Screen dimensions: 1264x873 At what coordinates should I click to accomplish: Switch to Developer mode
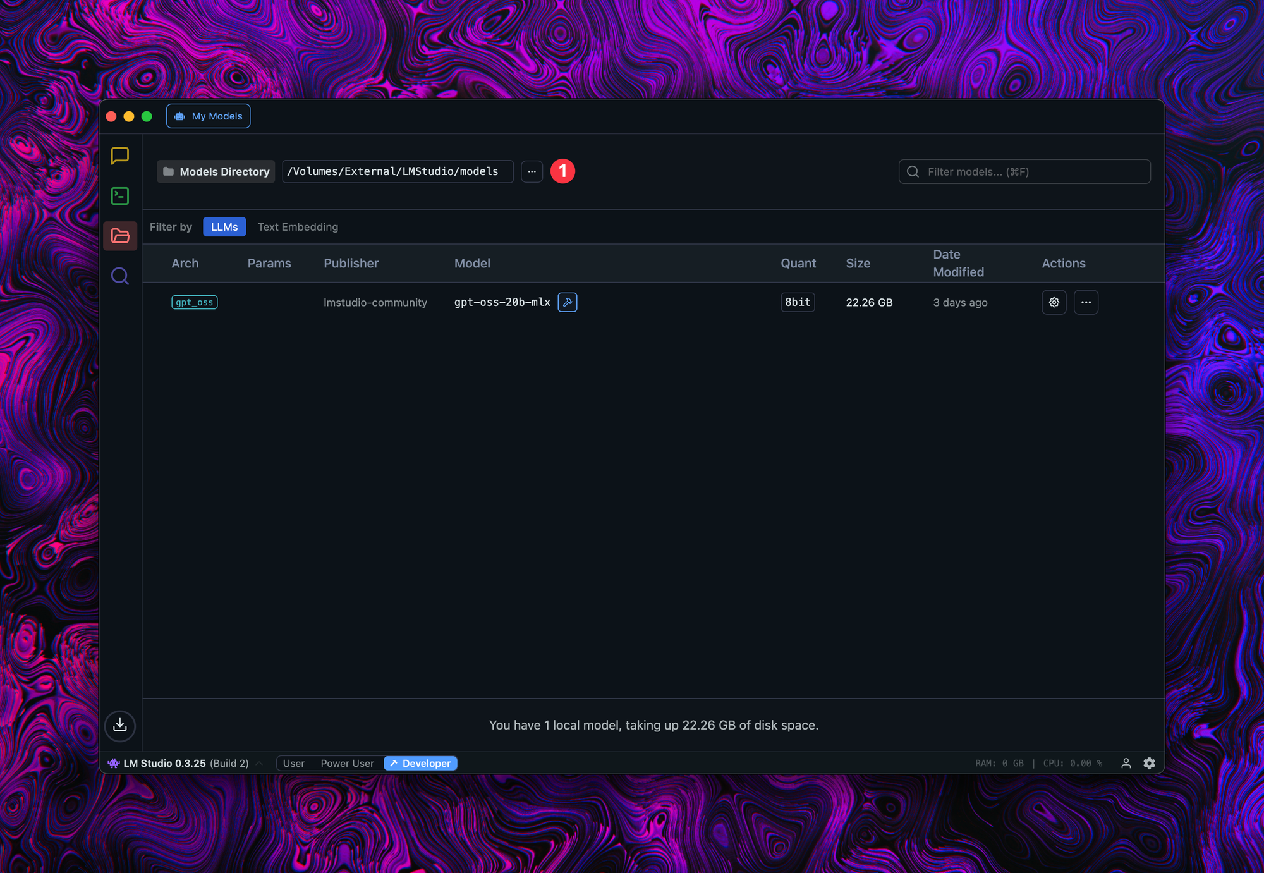point(420,763)
